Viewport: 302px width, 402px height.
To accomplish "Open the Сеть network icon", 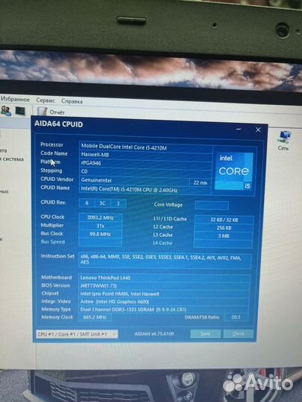I will tap(284, 140).
